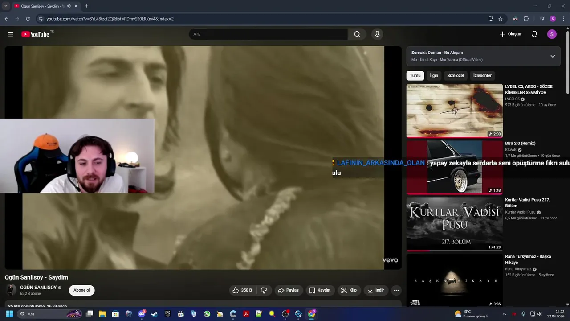Show hidden system tray icons
Screen dimensions: 570x321
click(x=504, y=314)
